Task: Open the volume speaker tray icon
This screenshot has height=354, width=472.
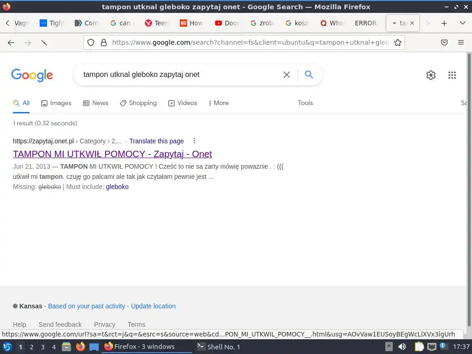Action: coord(402,347)
